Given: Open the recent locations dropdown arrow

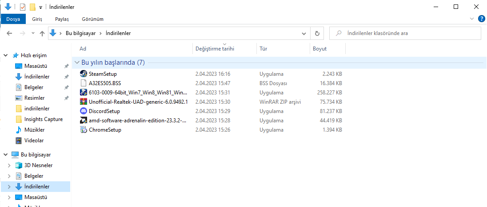Looking at the screenshot, I should (x=33, y=34).
